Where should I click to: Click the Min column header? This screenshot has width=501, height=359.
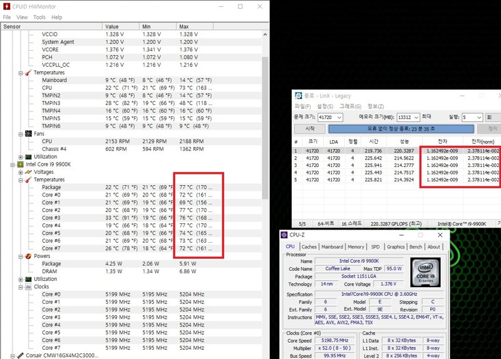coord(158,26)
